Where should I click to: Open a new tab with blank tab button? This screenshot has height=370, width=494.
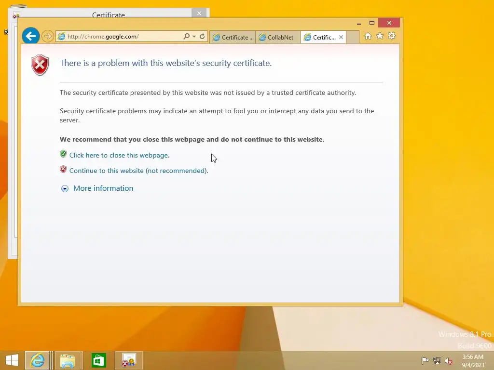click(x=353, y=37)
